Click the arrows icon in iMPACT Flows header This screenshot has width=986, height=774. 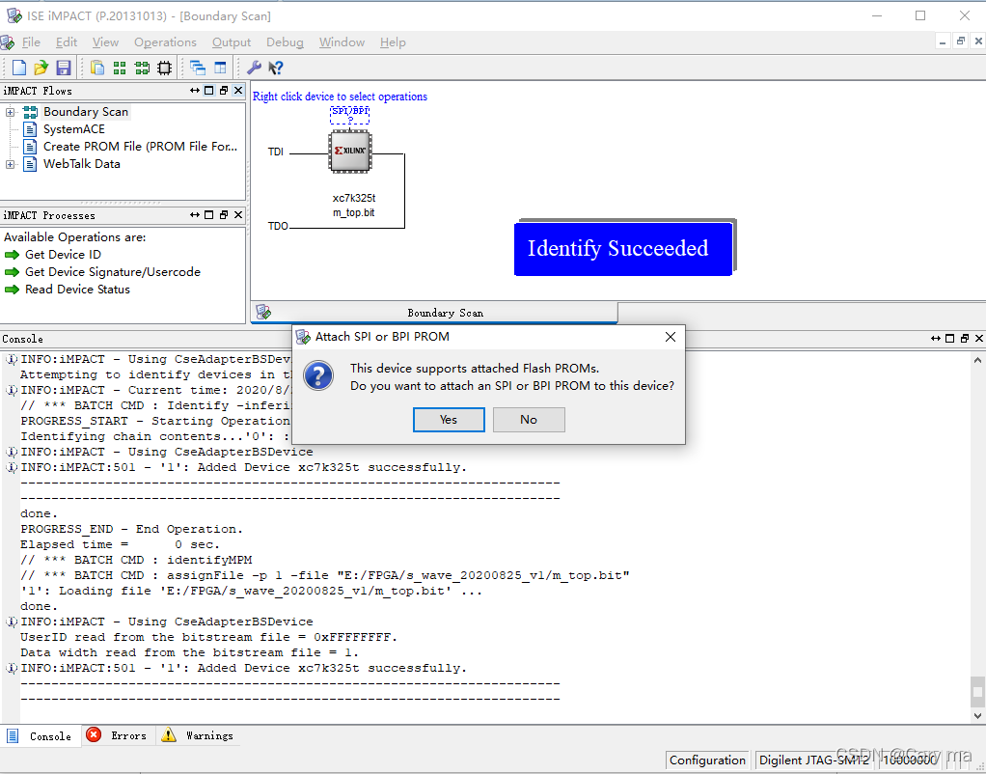[194, 91]
